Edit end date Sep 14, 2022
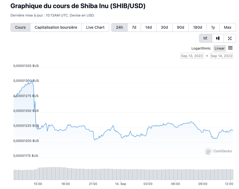The width and height of the screenshot is (239, 189). 222,56
